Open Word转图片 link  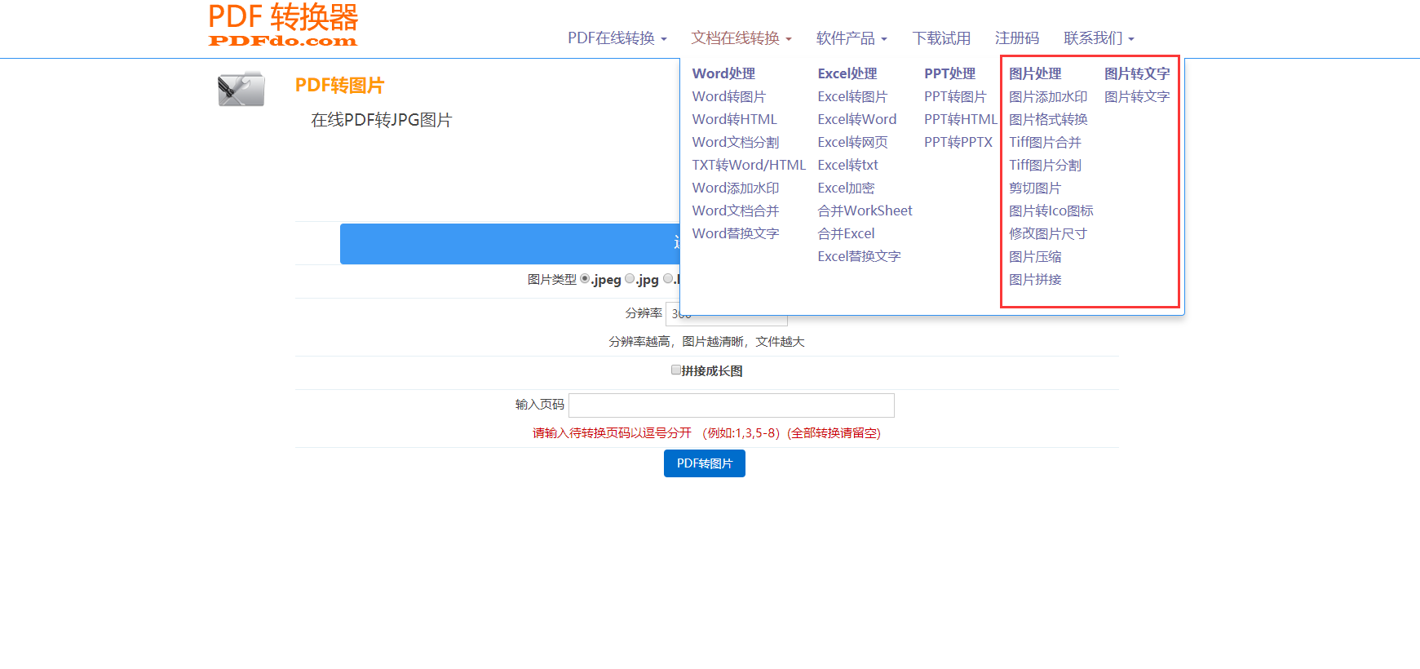[x=729, y=96]
